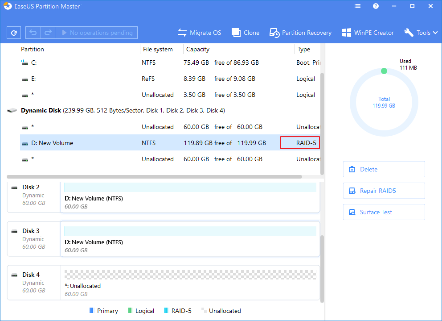Click the horizontal scrollbar under partition list
The height and width of the screenshot is (321, 442).
[x=155, y=177]
